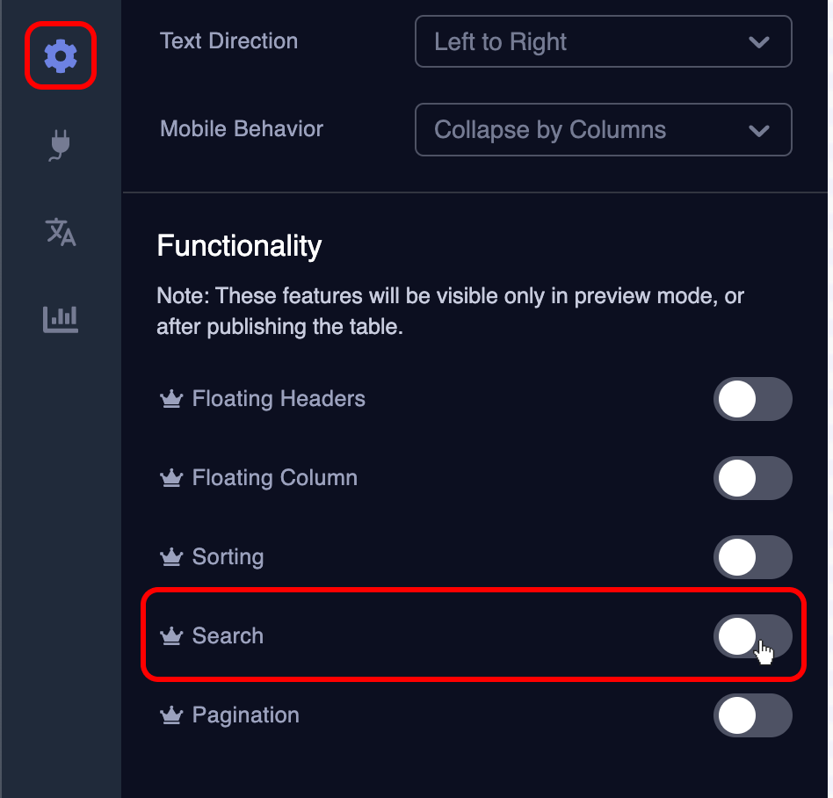Open the settings gear tab in sidebar
Screen dimensions: 833x798
tap(61, 56)
